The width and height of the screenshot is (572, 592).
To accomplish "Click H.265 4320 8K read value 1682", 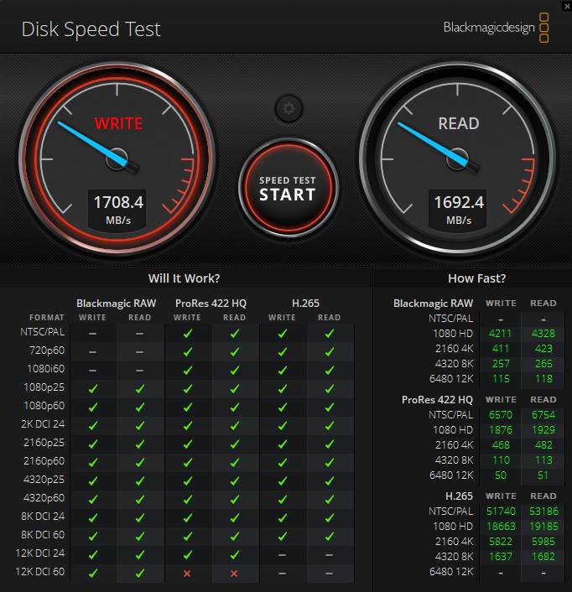I will click(543, 557).
